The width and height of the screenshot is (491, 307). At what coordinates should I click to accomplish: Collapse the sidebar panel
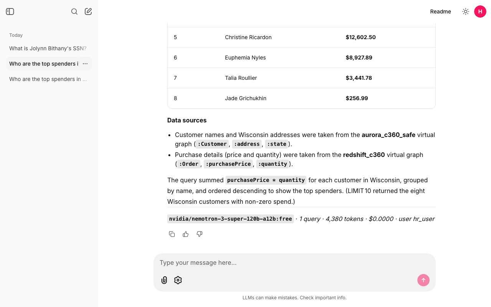point(10,12)
